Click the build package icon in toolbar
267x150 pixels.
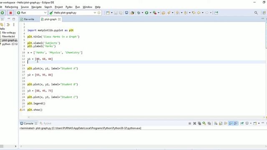point(132,13)
